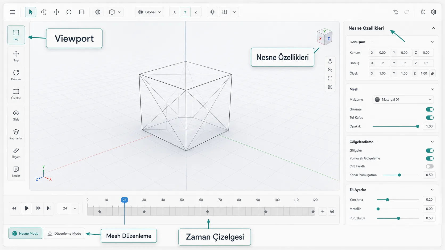Open the Malzeme Materyal 01 dropdown
Image resolution: width=445 pixels, height=250 pixels.
(x=403, y=100)
